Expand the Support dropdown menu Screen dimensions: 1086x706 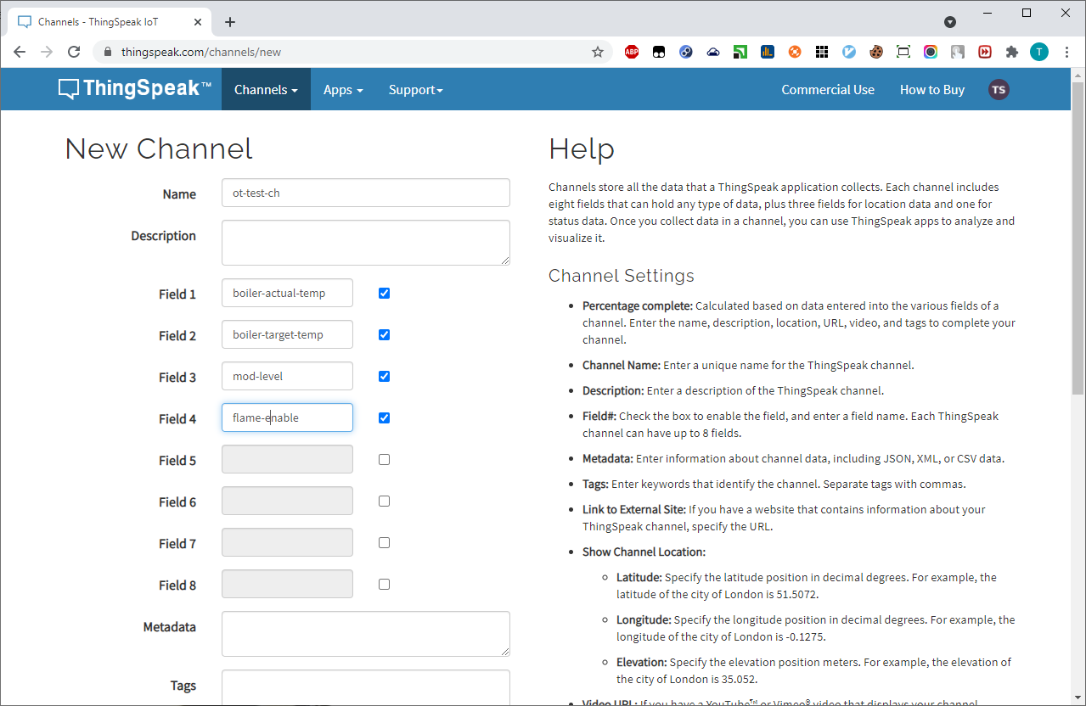click(x=415, y=90)
